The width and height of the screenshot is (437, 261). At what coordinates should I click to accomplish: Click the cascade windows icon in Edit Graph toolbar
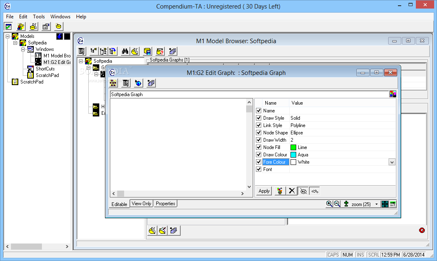coord(151,83)
